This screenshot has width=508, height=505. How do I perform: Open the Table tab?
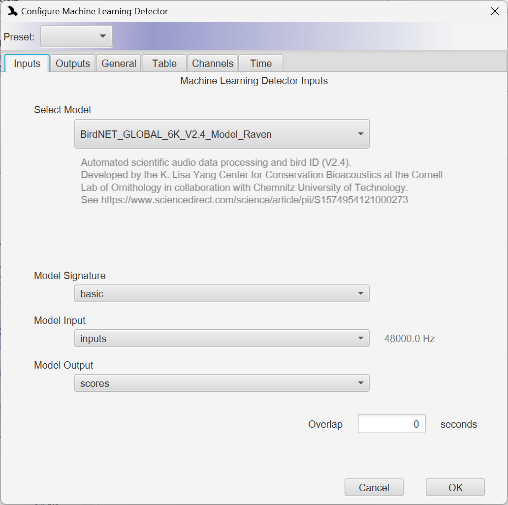(164, 63)
